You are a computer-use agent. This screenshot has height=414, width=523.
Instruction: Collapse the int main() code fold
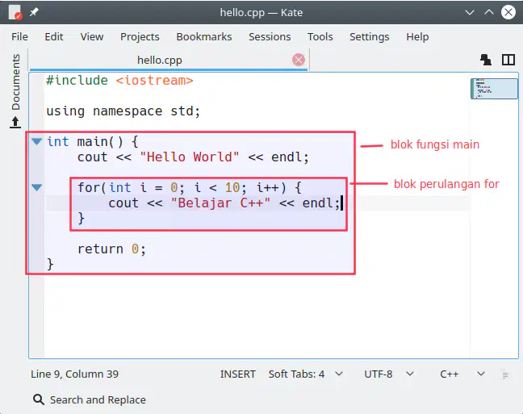[x=36, y=141]
